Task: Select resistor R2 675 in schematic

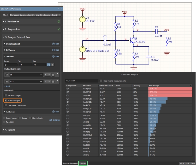Action: [134, 23]
